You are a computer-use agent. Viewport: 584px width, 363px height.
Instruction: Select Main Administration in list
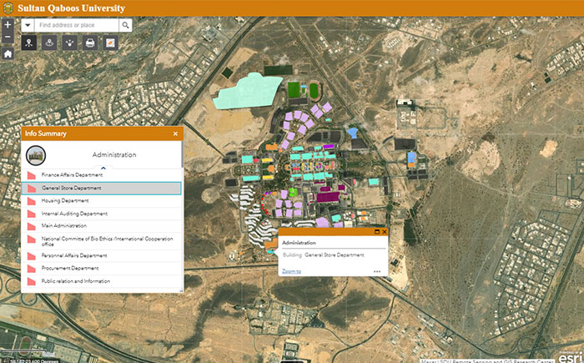[x=101, y=226]
